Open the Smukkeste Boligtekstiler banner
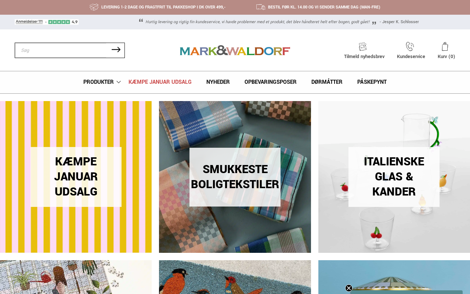This screenshot has height=294, width=470. (235, 177)
